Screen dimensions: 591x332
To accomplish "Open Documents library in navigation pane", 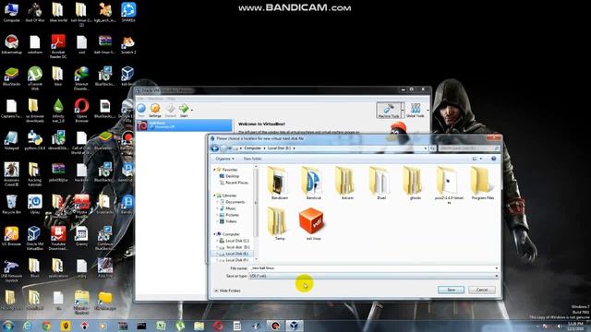I will (232, 202).
